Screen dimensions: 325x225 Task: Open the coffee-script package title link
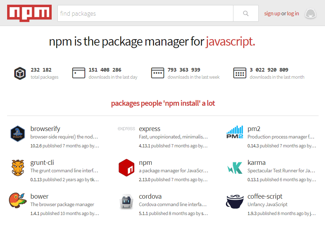pyautogui.click(x=265, y=196)
